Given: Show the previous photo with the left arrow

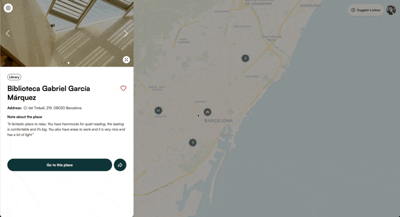Looking at the screenshot, I should [8, 33].
